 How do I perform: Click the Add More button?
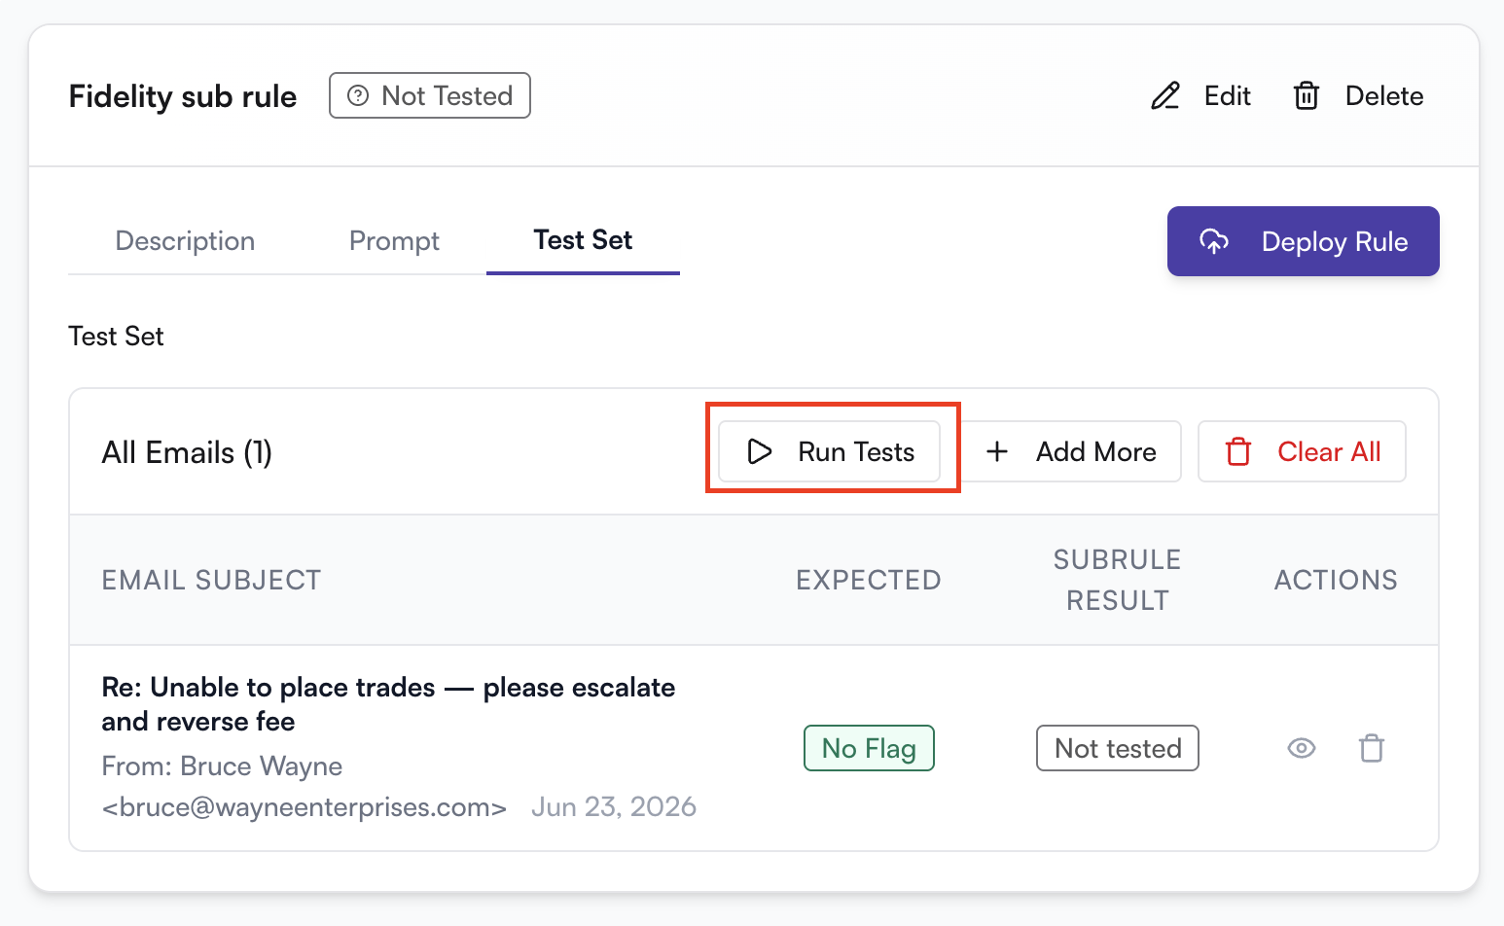[1071, 451]
